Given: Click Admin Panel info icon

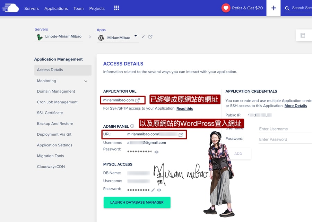Looking at the screenshot, I should pyautogui.click(x=132, y=126).
